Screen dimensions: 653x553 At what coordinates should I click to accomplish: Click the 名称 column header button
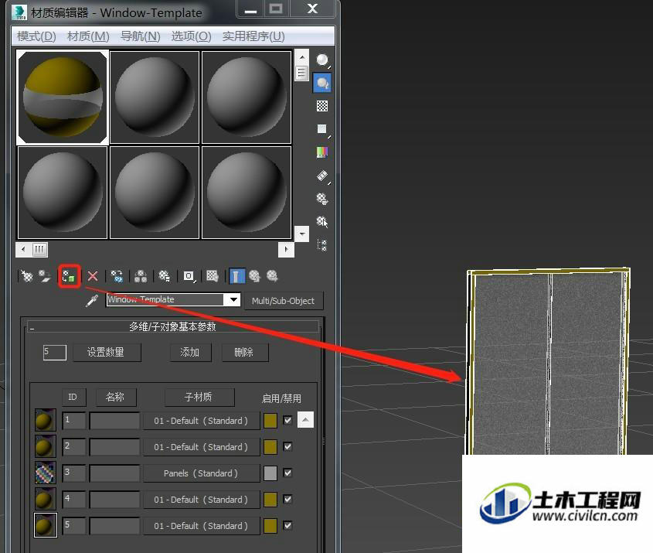[x=115, y=397]
